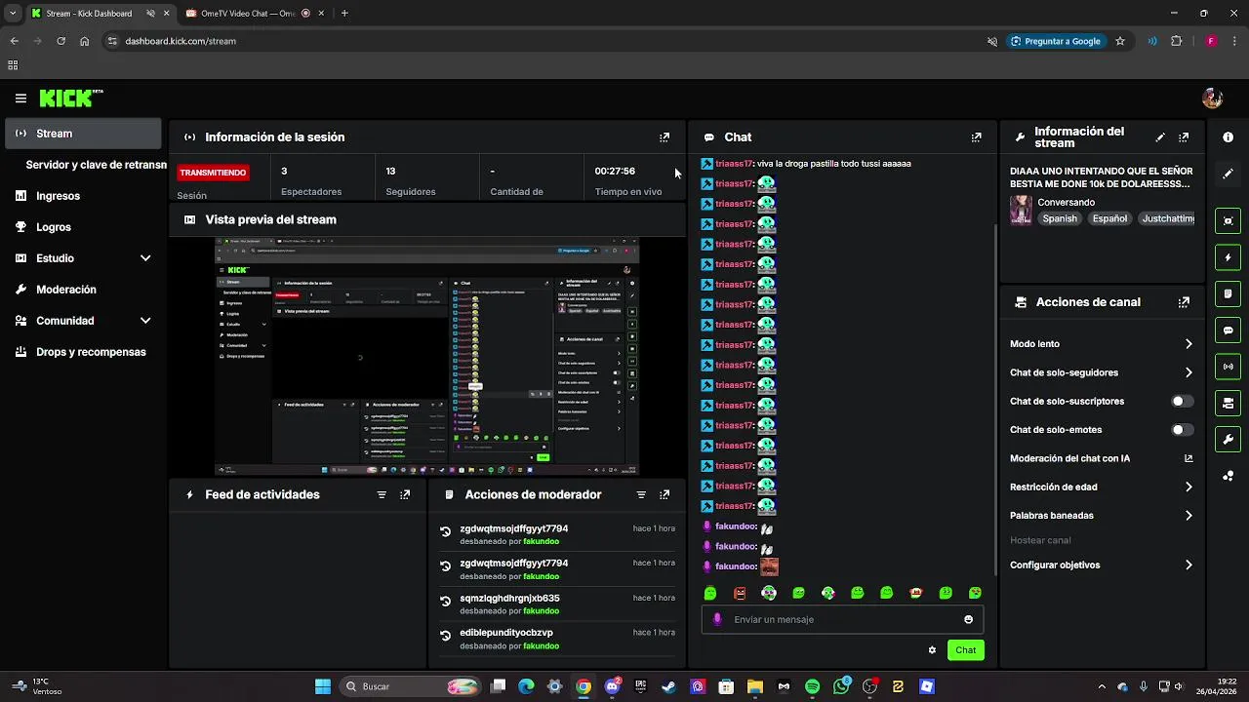Screen dimensions: 1249x702
Task: Click the TRANSMITIENDO status badge
Action: [x=213, y=173]
